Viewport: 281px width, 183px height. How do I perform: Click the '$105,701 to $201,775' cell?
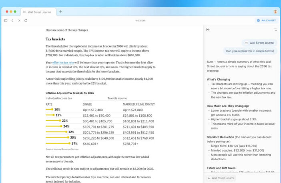(x=98, y=127)
